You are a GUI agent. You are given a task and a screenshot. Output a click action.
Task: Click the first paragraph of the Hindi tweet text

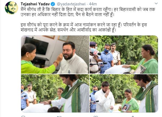click(88, 12)
